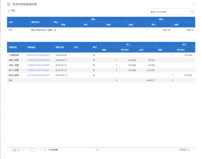Image resolution: width=201 pixels, height=159 pixels.
Task: Click the green window logo icon
Action: [x=9, y=4]
